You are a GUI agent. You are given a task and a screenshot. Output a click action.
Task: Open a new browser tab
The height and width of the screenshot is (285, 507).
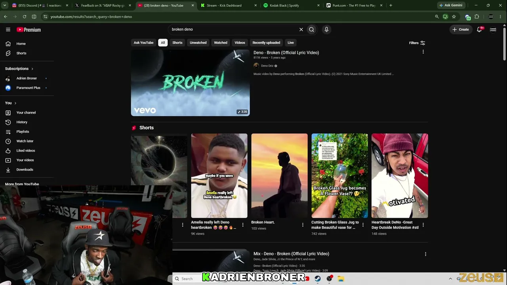[391, 5]
